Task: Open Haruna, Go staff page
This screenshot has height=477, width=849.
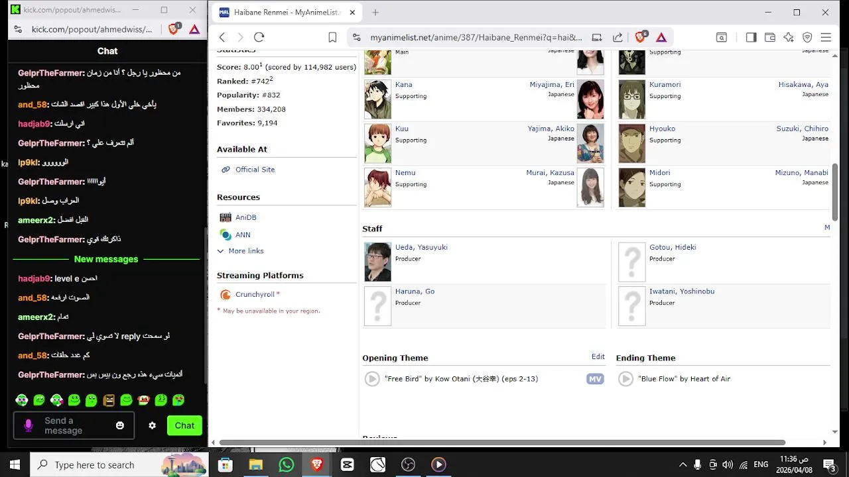Action: point(415,291)
